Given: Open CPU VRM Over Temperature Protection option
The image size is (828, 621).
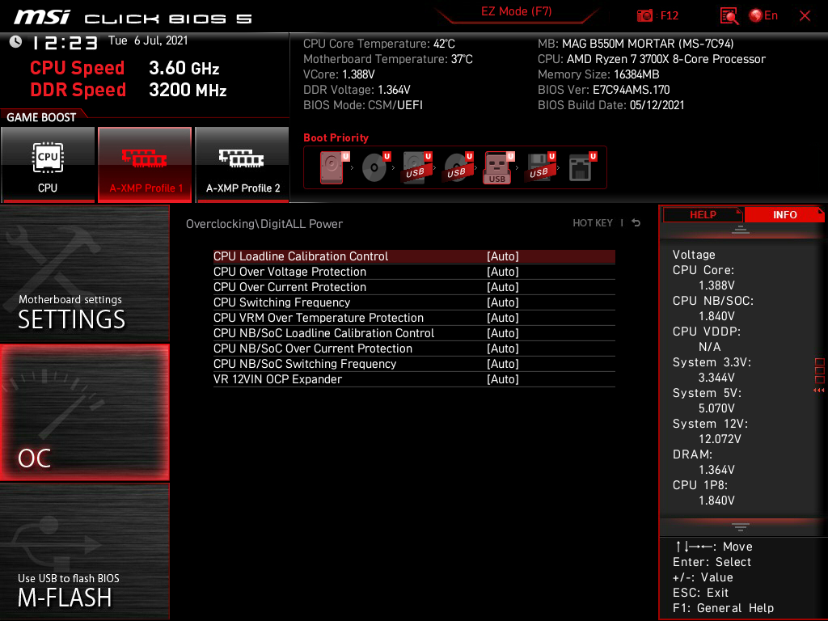Looking at the screenshot, I should (414, 317).
